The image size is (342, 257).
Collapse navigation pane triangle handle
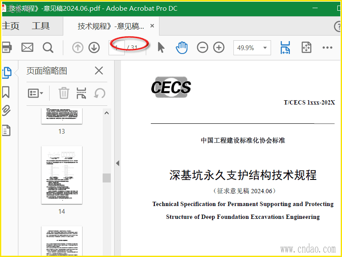tap(118, 163)
